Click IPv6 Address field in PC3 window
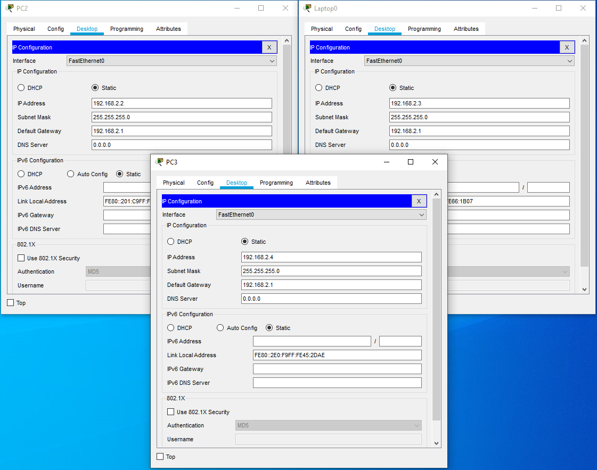 (312, 341)
